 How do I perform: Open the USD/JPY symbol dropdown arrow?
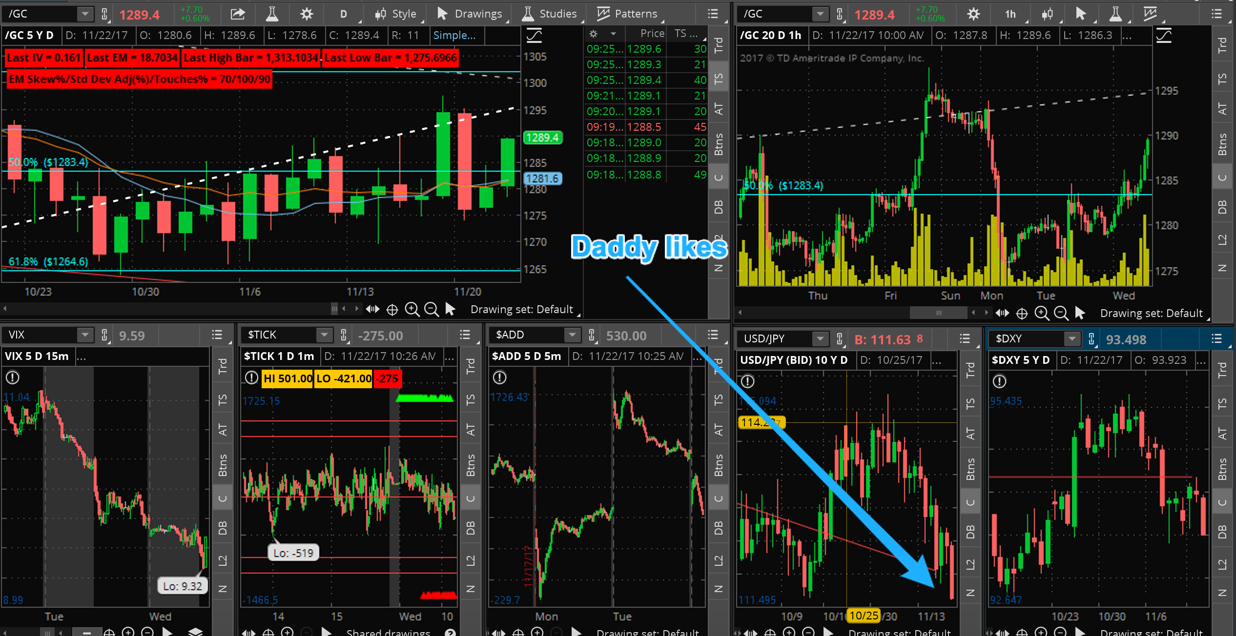820,338
